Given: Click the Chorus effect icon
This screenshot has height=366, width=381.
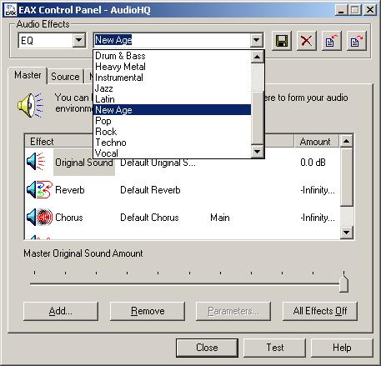Looking at the screenshot, I should coord(39,217).
